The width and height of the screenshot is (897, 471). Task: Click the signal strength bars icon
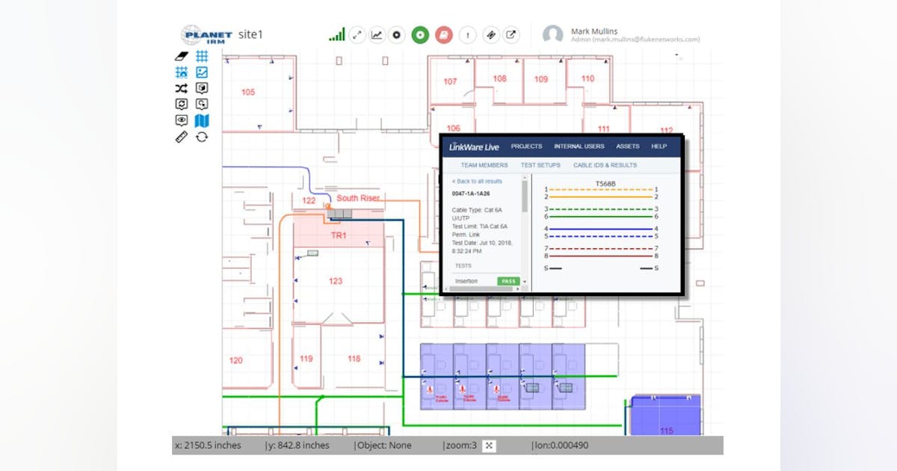coord(337,34)
